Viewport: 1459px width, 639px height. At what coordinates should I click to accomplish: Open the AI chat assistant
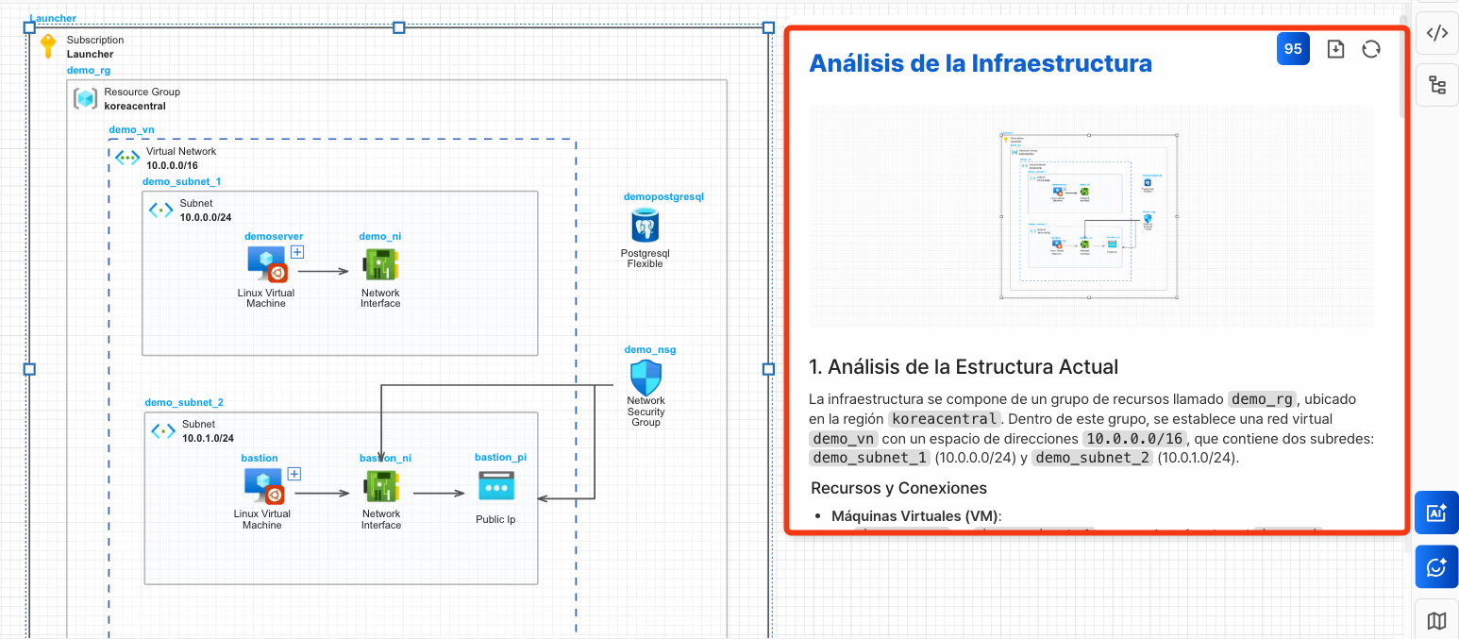click(x=1436, y=567)
